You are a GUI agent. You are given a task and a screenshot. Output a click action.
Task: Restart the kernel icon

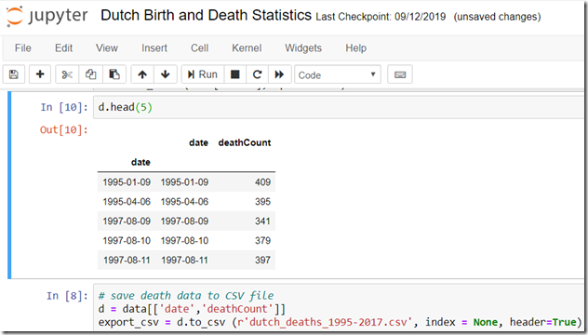pos(257,74)
